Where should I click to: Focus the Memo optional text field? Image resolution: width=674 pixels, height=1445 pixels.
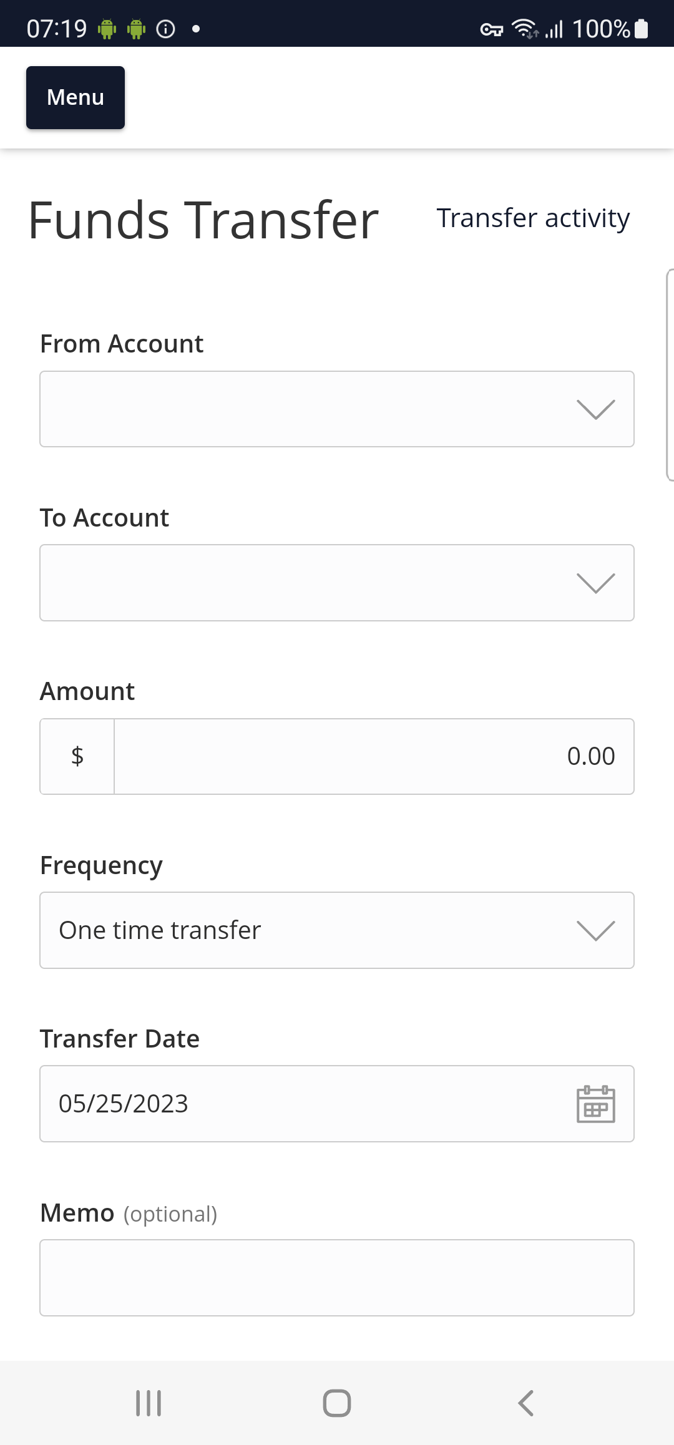(337, 1278)
